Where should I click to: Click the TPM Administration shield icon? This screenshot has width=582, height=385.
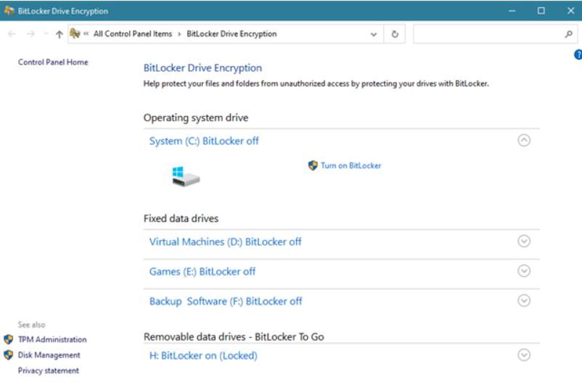[9, 339]
